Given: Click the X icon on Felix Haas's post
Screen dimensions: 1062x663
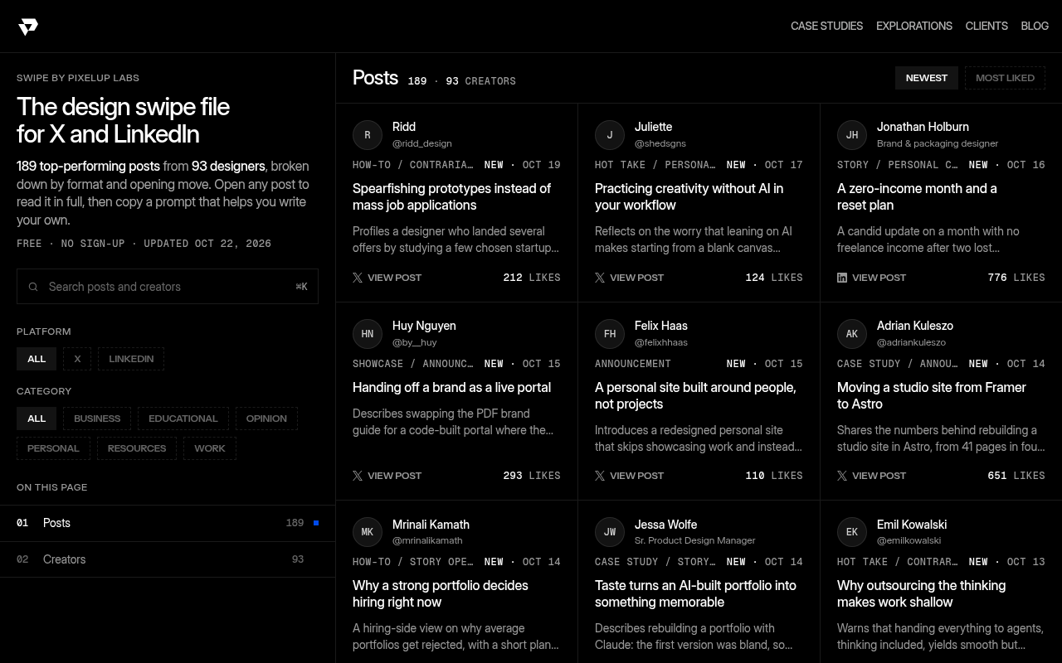Looking at the screenshot, I should 600,476.
